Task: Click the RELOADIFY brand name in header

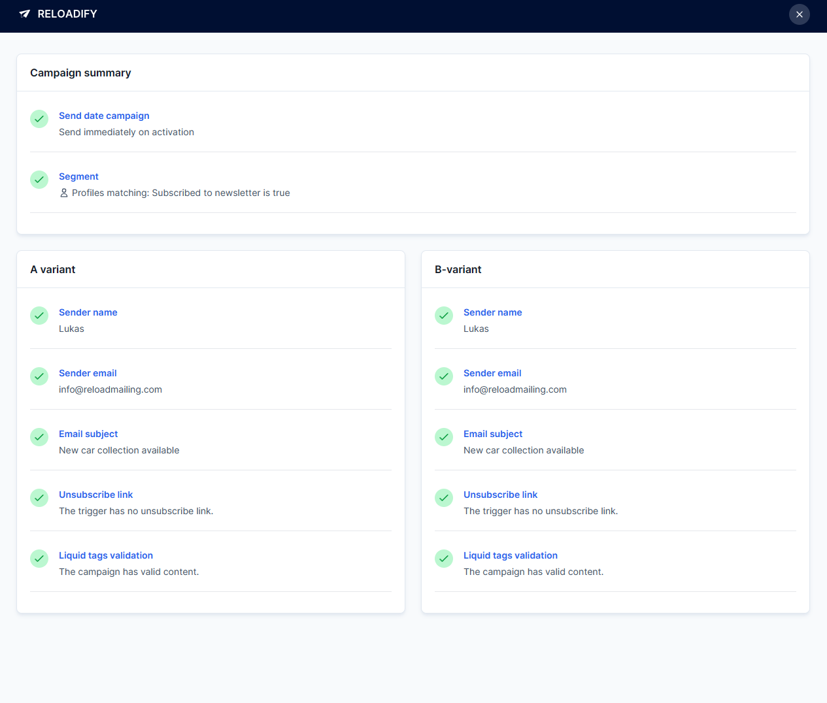Action: tap(67, 14)
